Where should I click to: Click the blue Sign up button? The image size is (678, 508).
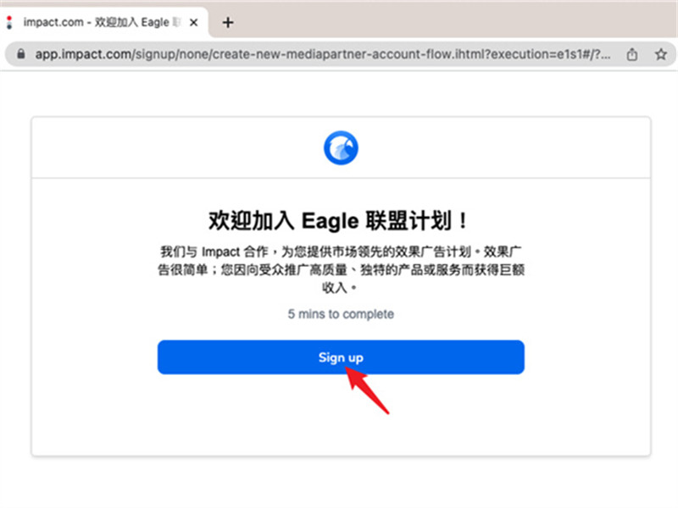point(341,357)
